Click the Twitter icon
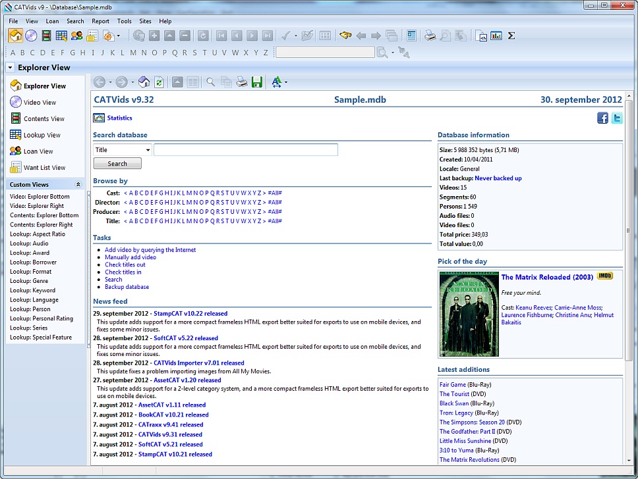 click(617, 118)
